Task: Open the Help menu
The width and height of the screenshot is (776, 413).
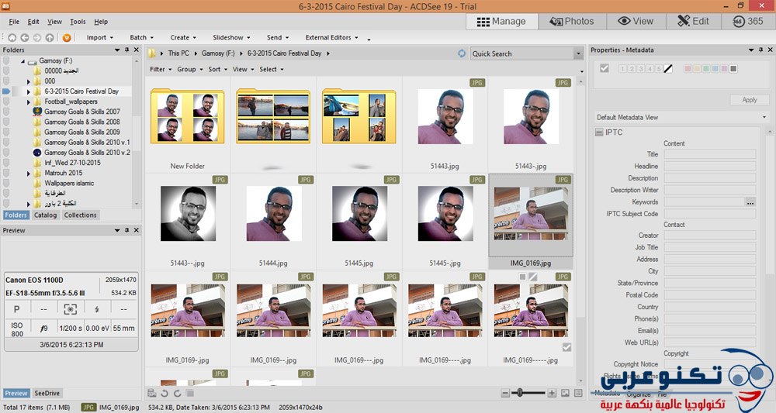Action: pos(101,22)
